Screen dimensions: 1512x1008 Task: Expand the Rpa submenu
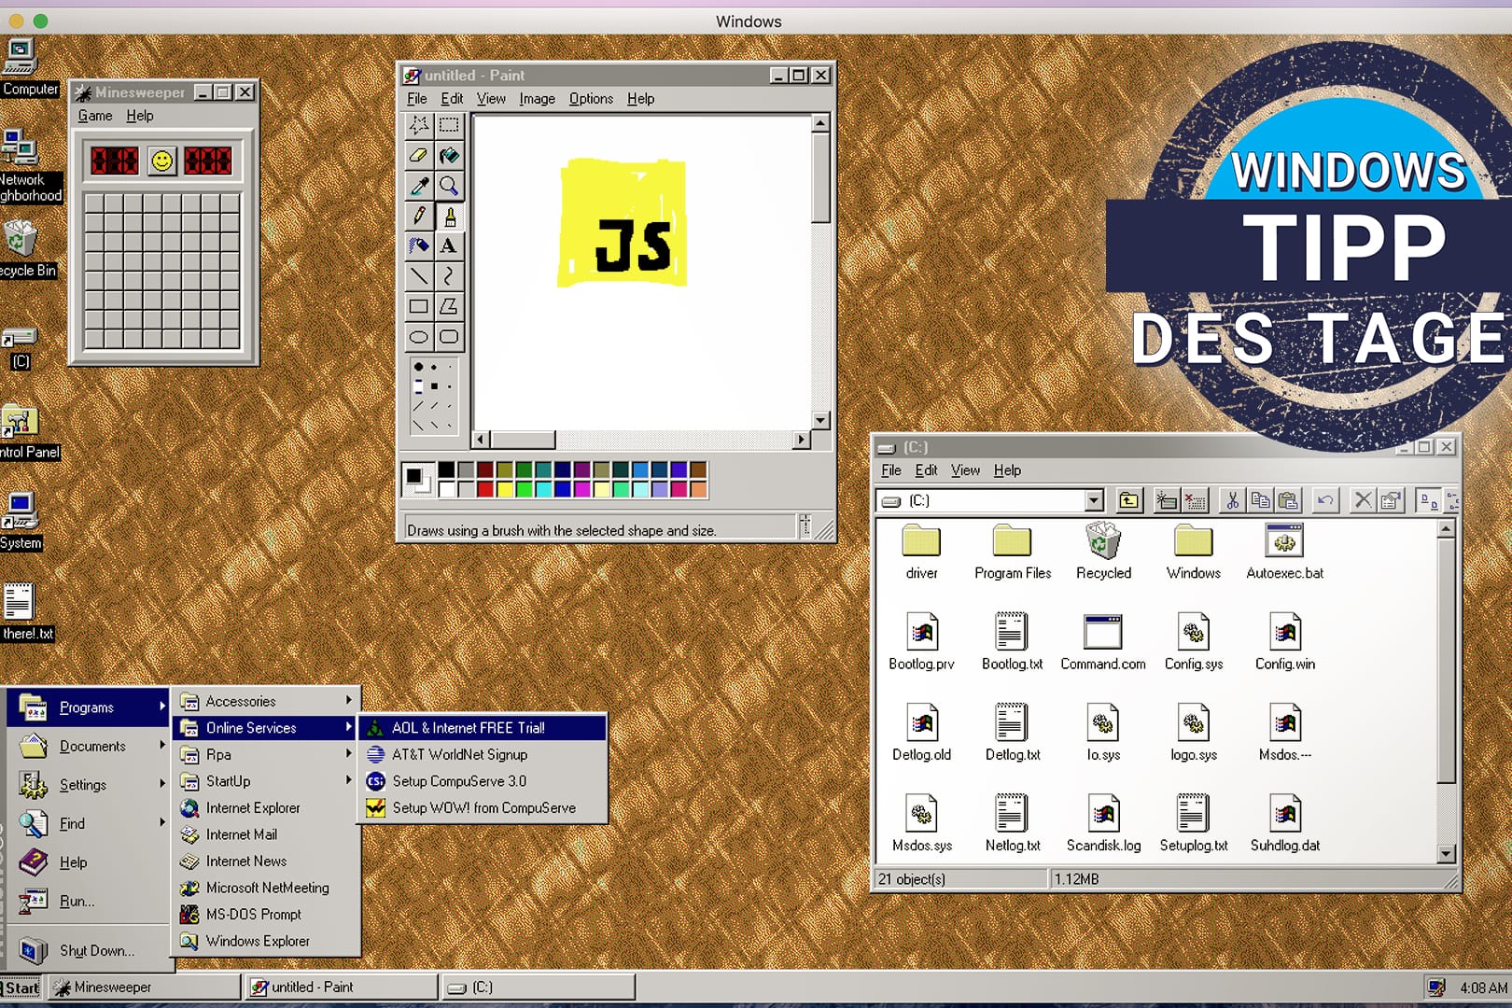pos(267,754)
